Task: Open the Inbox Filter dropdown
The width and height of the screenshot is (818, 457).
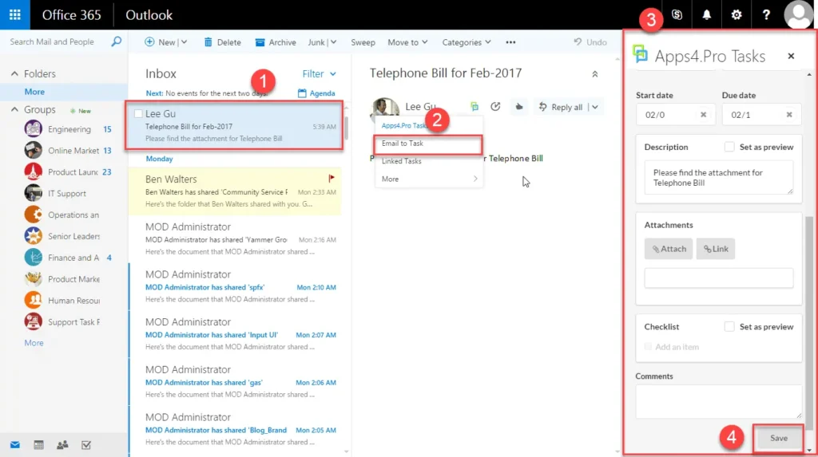Action: [x=319, y=73]
